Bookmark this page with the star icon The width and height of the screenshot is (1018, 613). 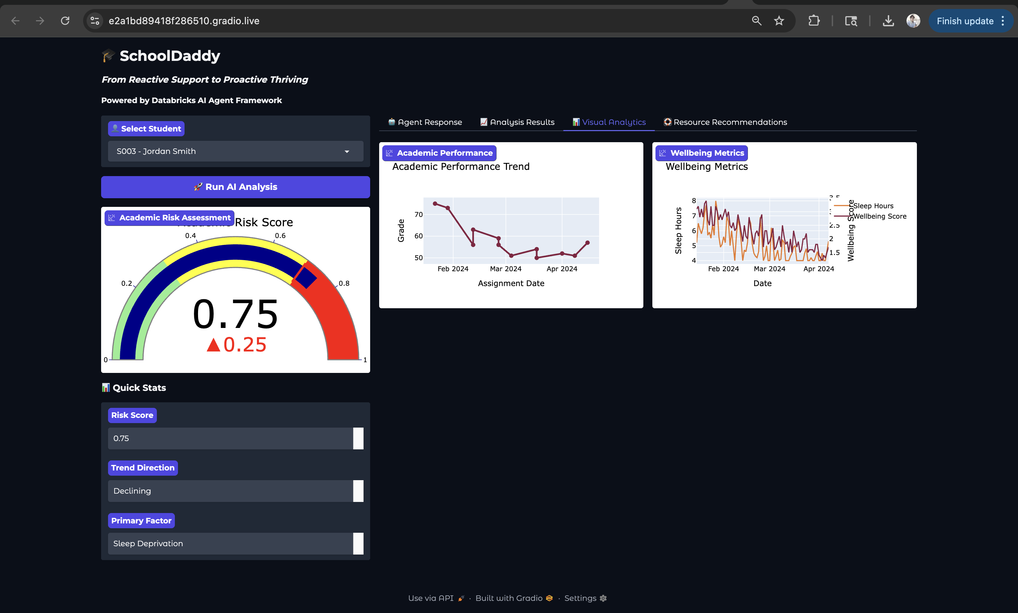[779, 21]
